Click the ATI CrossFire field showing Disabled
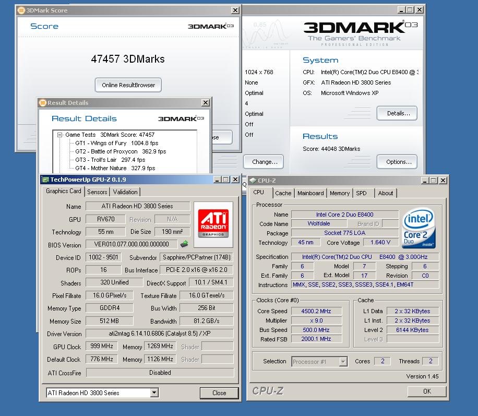 coord(160,372)
